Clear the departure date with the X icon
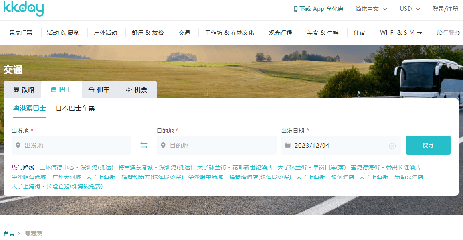463x240 pixels. [x=392, y=146]
